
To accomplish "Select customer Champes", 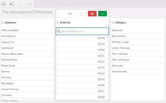I will [x=27, y=95].
